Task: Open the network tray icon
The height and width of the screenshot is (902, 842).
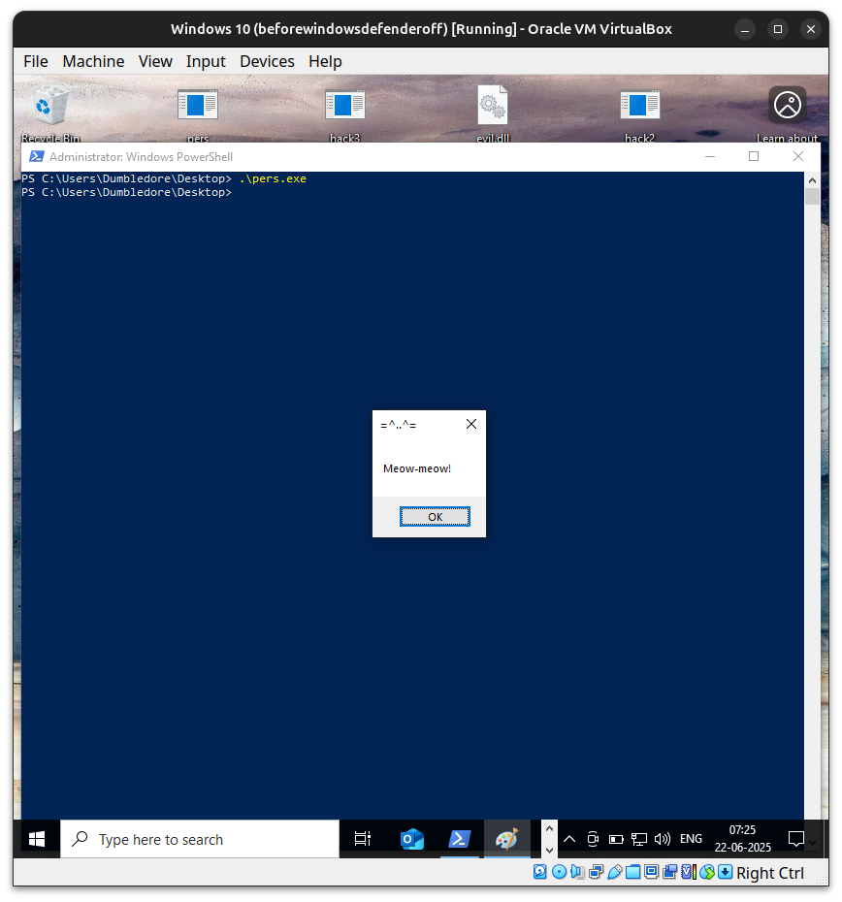Action: 639,839
